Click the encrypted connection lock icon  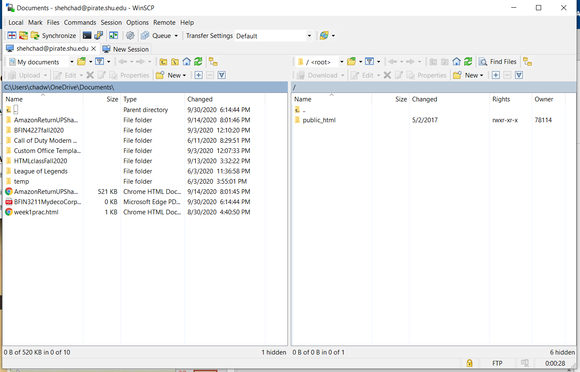point(469,363)
